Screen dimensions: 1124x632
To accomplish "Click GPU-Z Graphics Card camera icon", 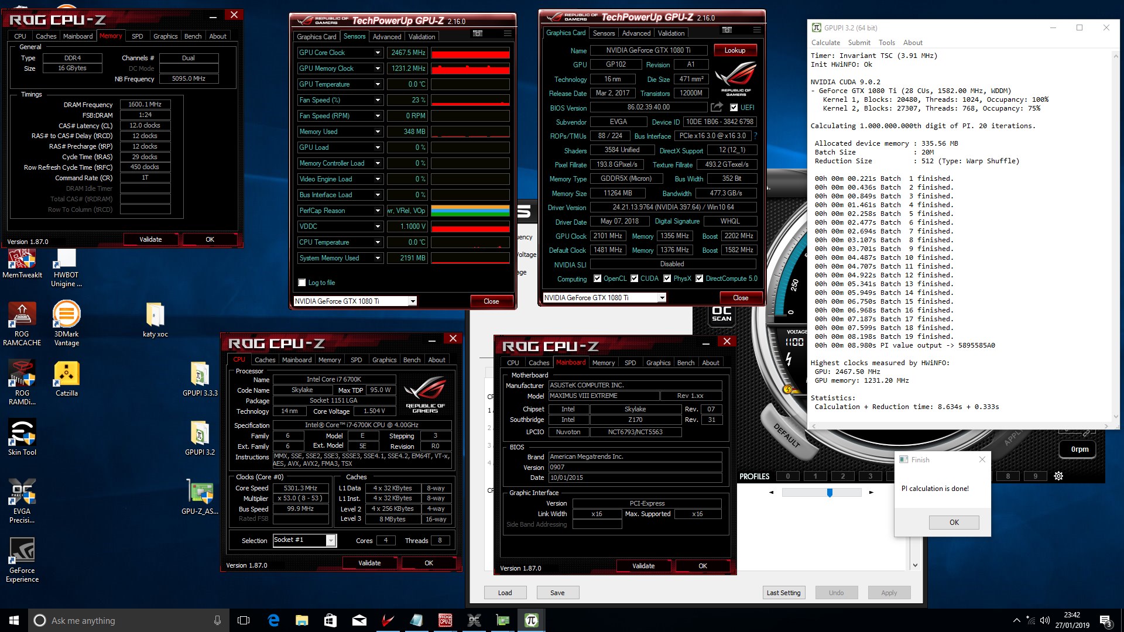I will (727, 30).
